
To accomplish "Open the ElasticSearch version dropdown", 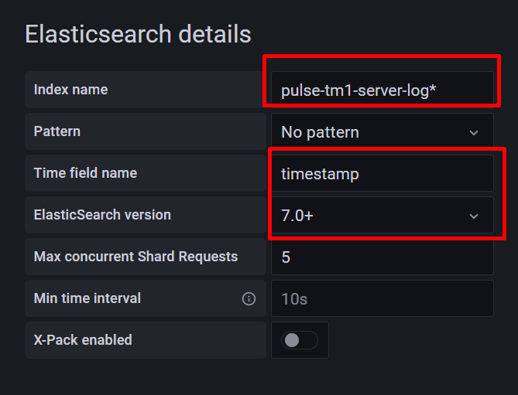I will coord(381,216).
